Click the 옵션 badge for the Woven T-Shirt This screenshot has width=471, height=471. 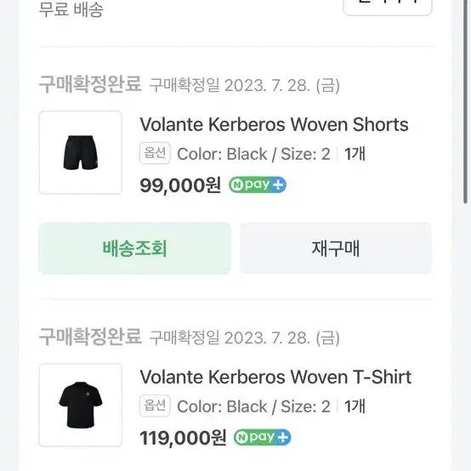pos(155,406)
